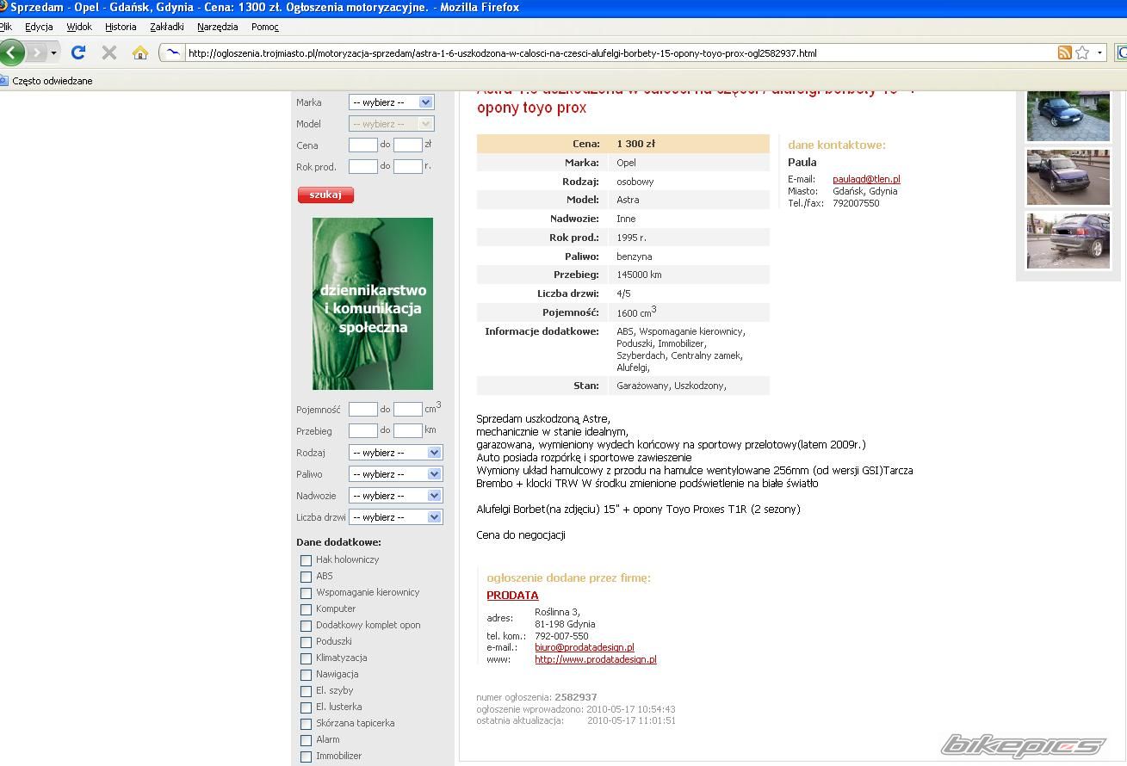Viewport: 1127px width, 766px height.
Task: Click the URL address field
Action: (x=620, y=53)
